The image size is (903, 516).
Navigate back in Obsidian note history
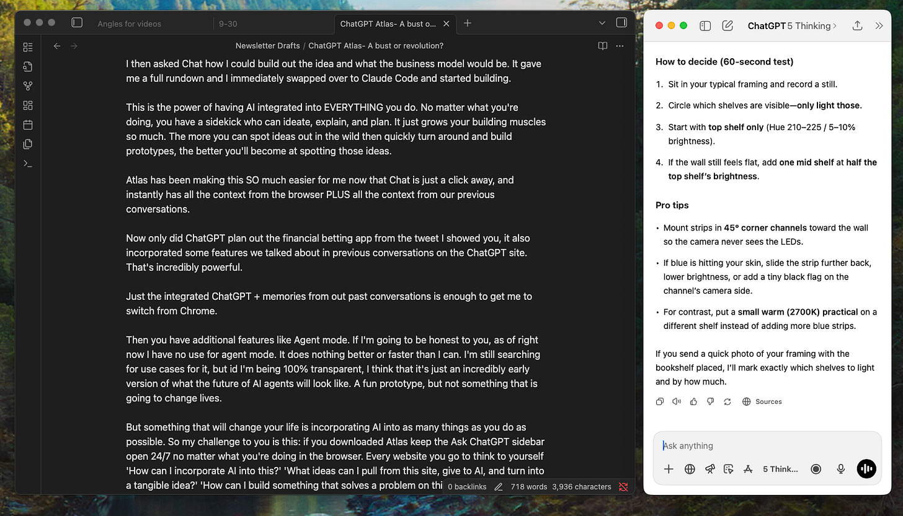pyautogui.click(x=57, y=46)
